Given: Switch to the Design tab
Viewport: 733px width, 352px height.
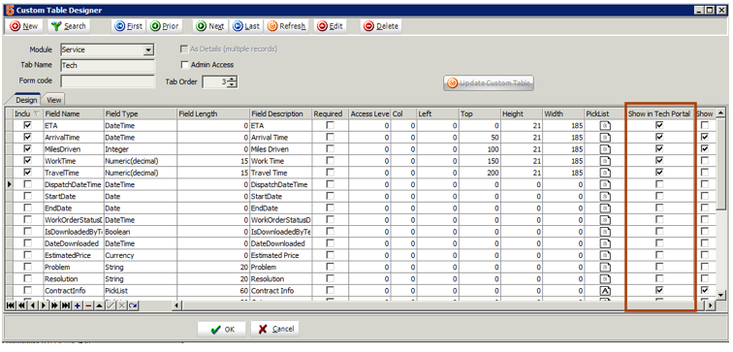Looking at the screenshot, I should pos(26,100).
